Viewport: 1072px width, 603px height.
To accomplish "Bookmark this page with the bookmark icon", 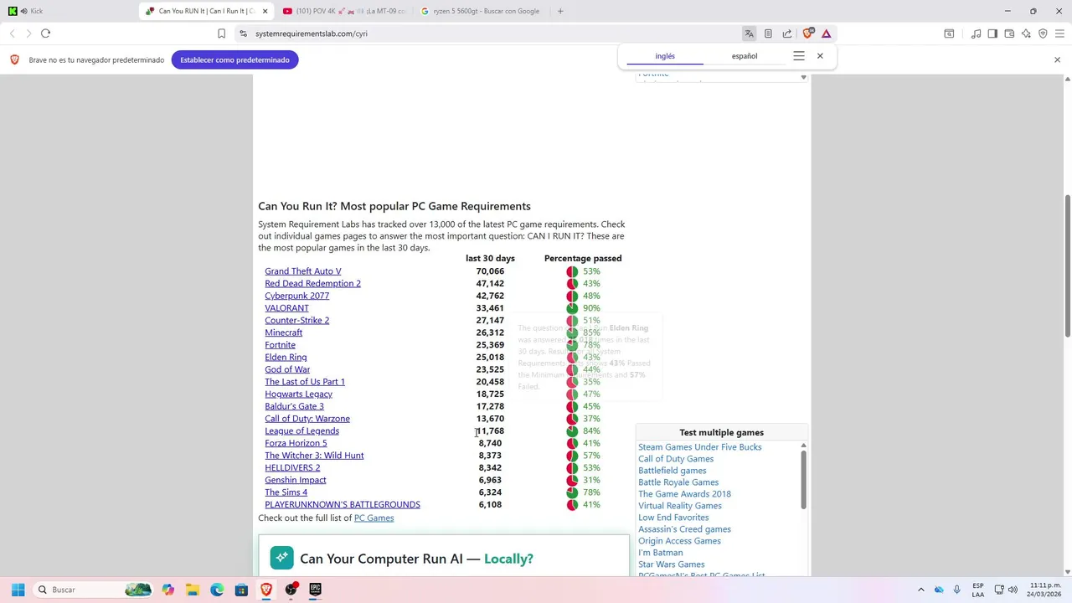I will click(221, 33).
